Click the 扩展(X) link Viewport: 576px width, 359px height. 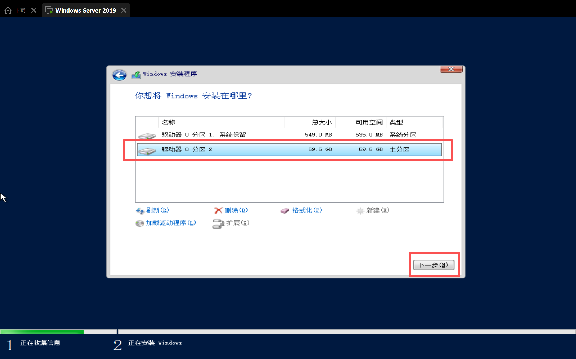(238, 223)
